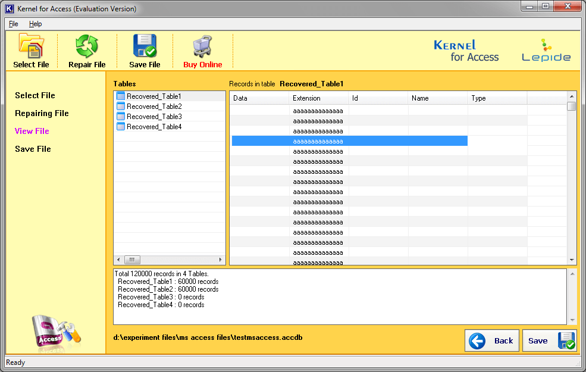Click the first record's Extension cell
Viewport: 586px width, 372px height.
tap(318, 111)
